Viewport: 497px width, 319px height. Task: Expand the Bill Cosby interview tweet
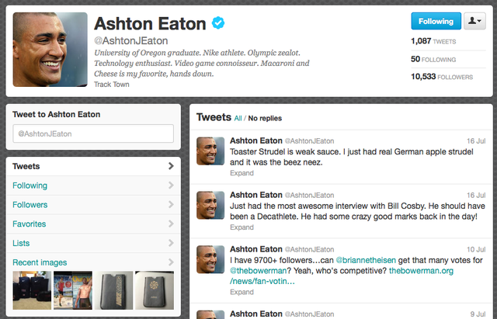pos(242,227)
